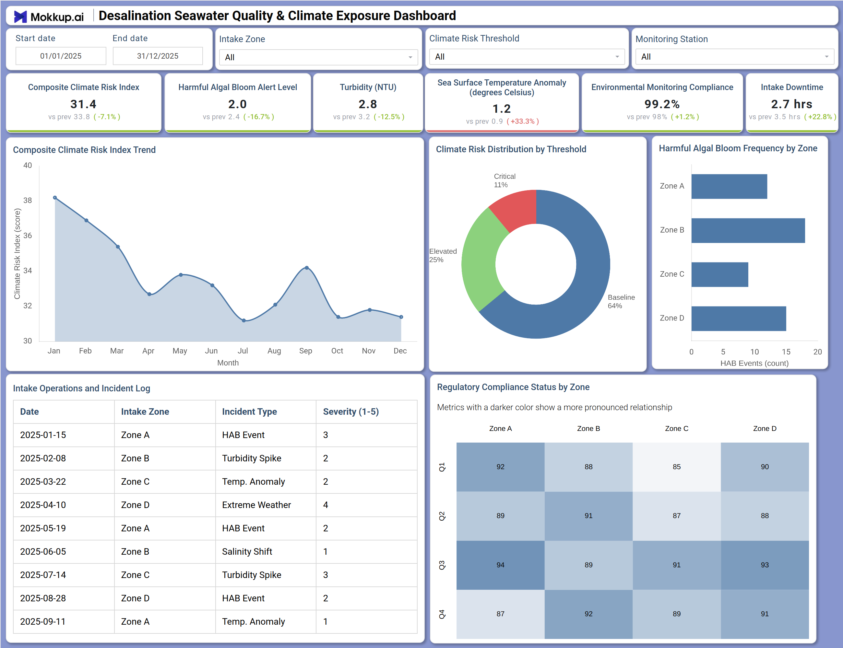Click heatmap cell Q1 Zone C value 85
The image size is (843, 648).
(x=677, y=467)
